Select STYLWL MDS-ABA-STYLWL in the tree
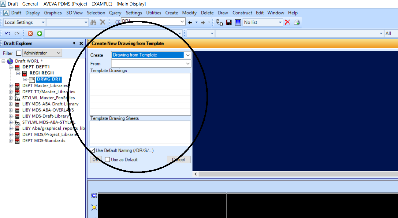This screenshot has height=218, width=398. (49, 122)
